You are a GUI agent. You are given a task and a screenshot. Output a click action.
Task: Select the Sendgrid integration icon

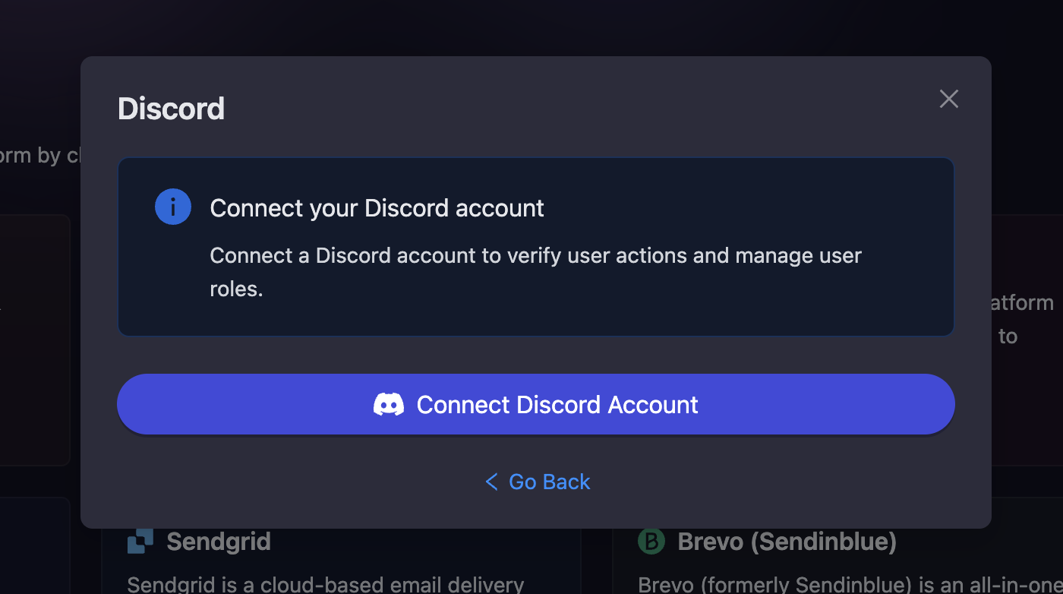(139, 541)
